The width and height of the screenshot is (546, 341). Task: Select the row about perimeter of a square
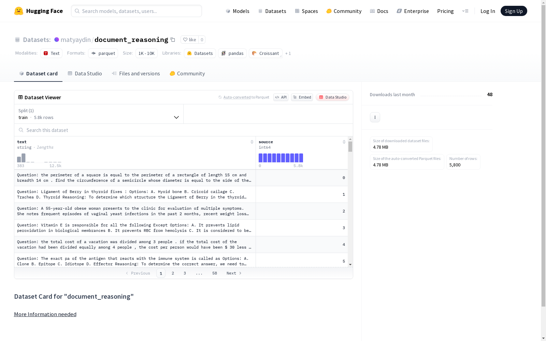[181, 178]
